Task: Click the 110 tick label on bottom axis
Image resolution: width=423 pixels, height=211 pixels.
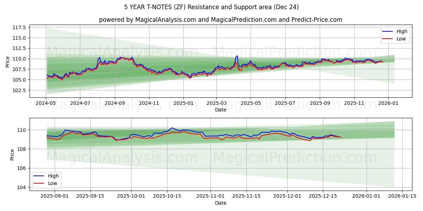Action: click(22, 130)
